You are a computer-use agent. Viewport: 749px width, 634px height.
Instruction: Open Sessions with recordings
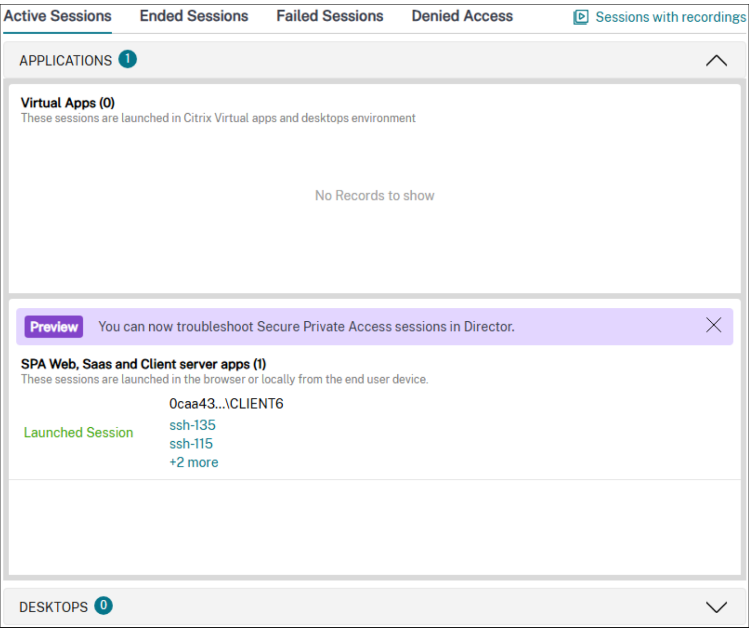tap(671, 17)
